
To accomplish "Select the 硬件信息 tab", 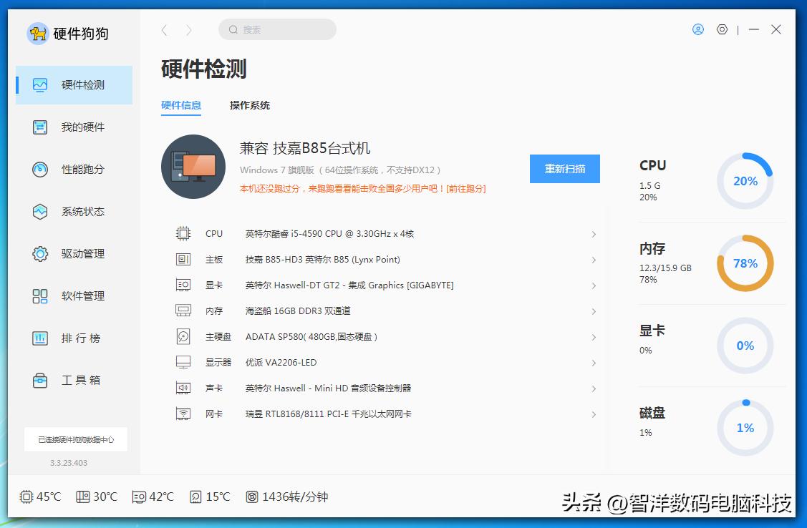I will coord(180,105).
